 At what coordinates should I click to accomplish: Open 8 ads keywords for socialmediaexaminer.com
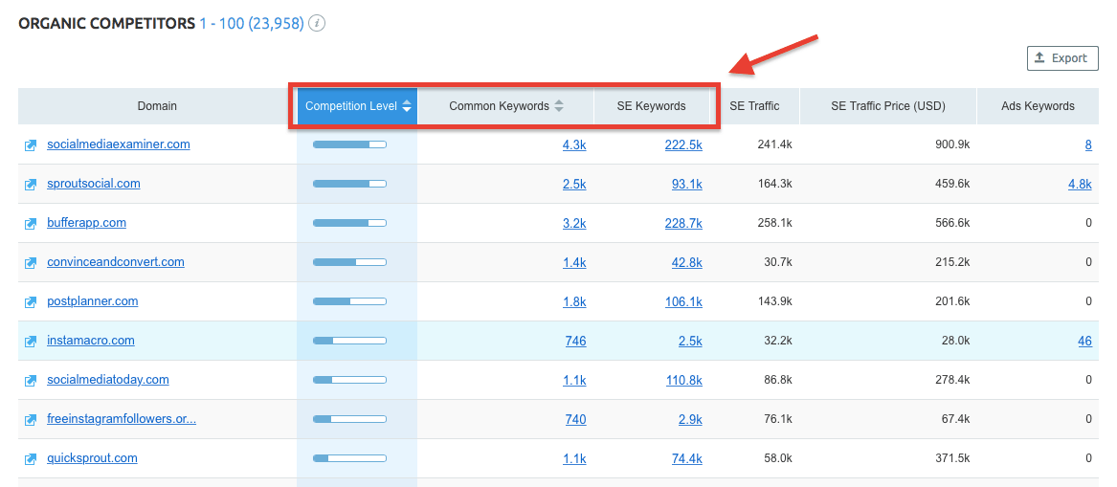[1088, 144]
